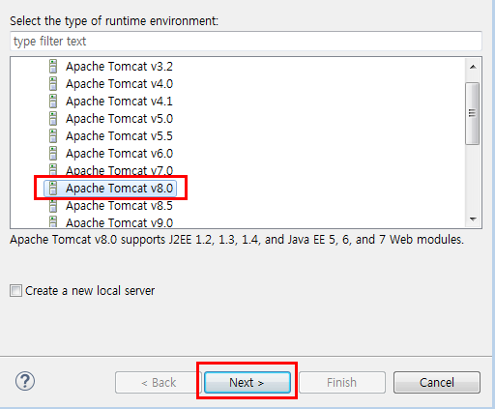495x409 pixels.
Task: Click the server icon beside Apache Tomcat v8.0
Action: pyautogui.click(x=53, y=189)
